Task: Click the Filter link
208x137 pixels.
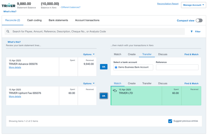Action: point(198,31)
